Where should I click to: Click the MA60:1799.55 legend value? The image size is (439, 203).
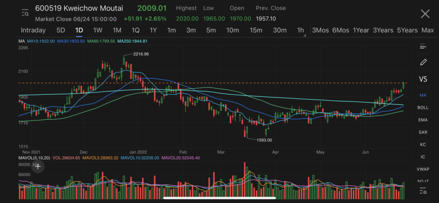coord(101,41)
